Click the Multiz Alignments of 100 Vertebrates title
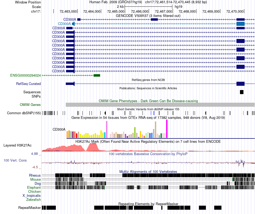This screenshot has width=255, height=214. tap(148, 172)
